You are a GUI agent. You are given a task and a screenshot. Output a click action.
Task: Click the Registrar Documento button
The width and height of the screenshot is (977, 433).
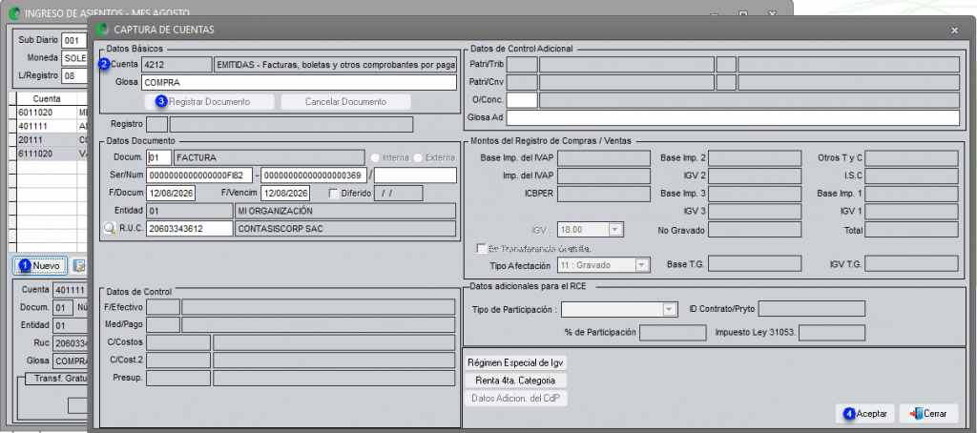[x=209, y=101]
